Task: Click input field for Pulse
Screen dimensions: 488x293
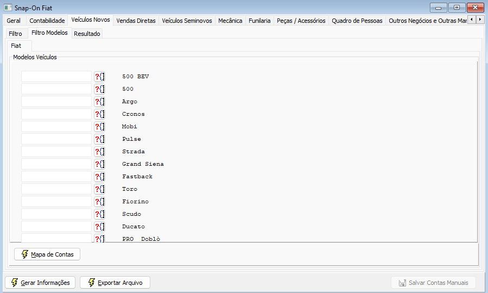Action: point(56,139)
